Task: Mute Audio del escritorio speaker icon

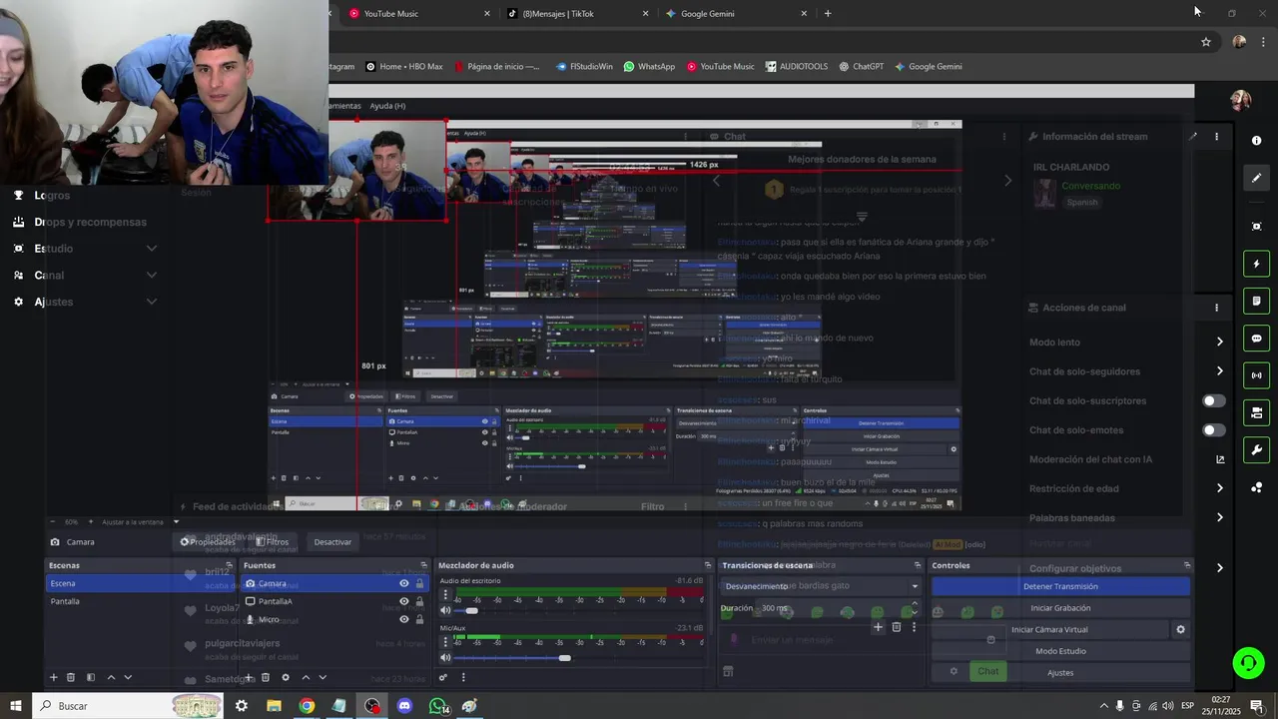Action: [x=445, y=610]
